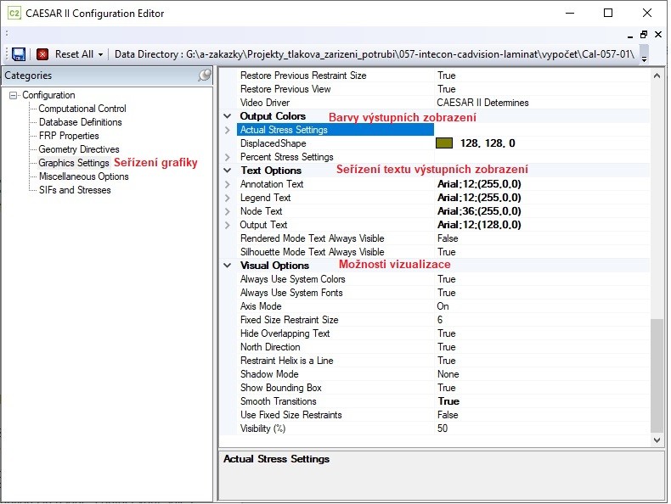Click the DisplacedShape property label
Image resolution: width=671 pixels, height=504 pixels.
(273, 143)
